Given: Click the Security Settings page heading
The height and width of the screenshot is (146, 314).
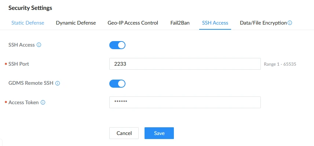Looking at the screenshot, I should point(30,8).
